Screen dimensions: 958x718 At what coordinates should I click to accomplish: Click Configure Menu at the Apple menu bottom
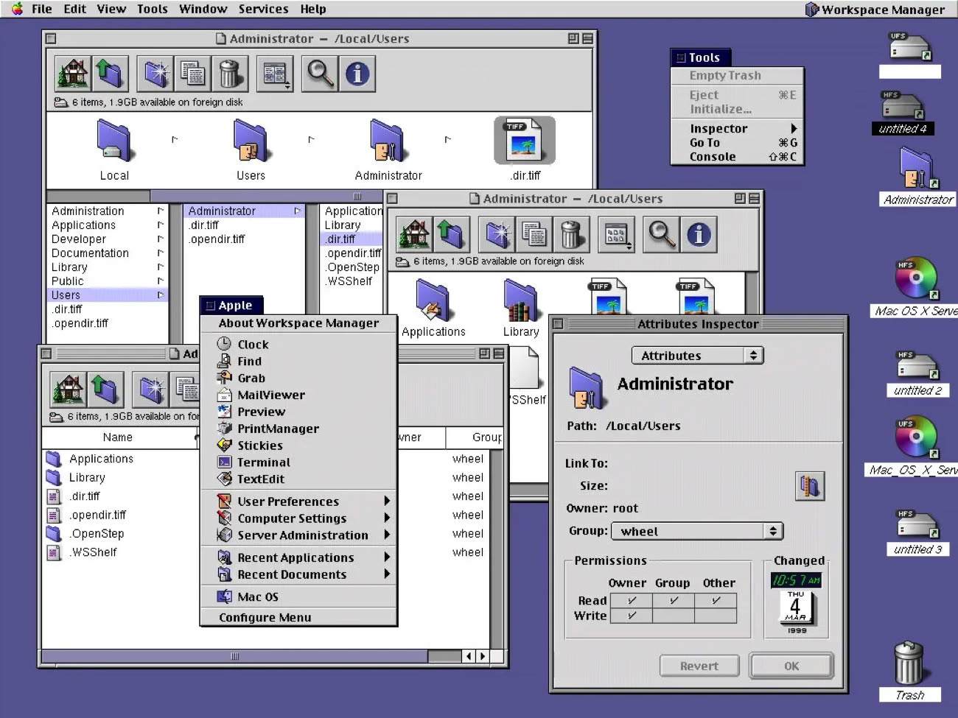point(265,618)
